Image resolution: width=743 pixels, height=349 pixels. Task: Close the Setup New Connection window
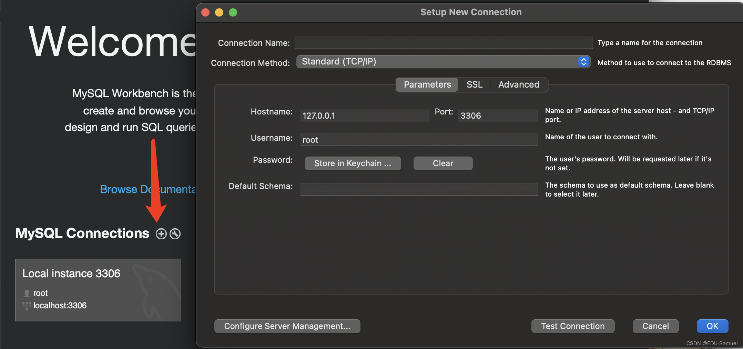(x=205, y=12)
